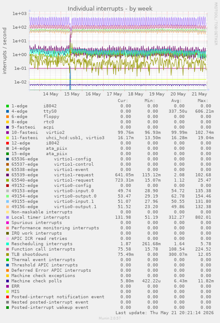Viewport: 220px width, 323px height.
Task: Click the Max: column header
Action: [x=203, y=101]
